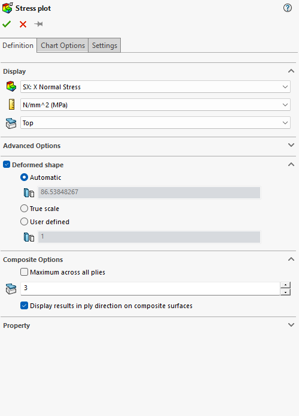Open the N/mm^2 (MPa) units dropdown
The image size is (299, 416).
click(x=155, y=105)
